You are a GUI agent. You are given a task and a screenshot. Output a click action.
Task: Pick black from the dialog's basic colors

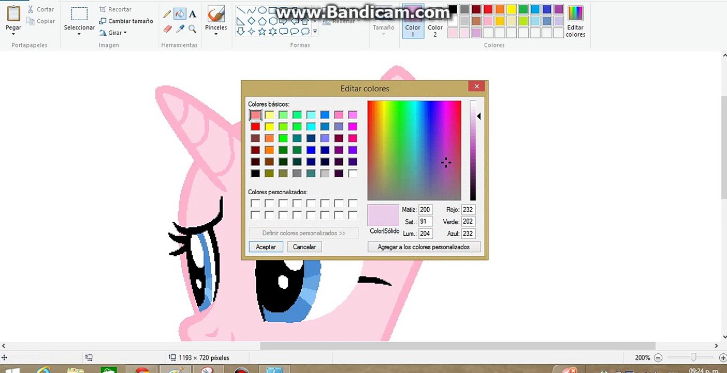click(x=255, y=174)
